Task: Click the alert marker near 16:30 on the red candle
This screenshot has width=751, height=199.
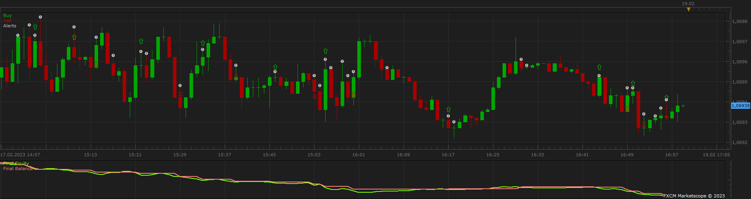Action: [x=521, y=59]
